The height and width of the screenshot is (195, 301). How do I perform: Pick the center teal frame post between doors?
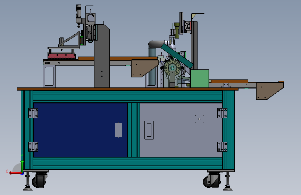(134, 130)
